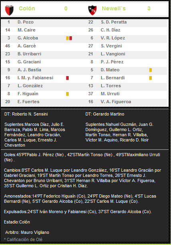The width and height of the screenshot is (171, 245).
Task: Open the Newell's team name link
Action: click(x=114, y=8)
